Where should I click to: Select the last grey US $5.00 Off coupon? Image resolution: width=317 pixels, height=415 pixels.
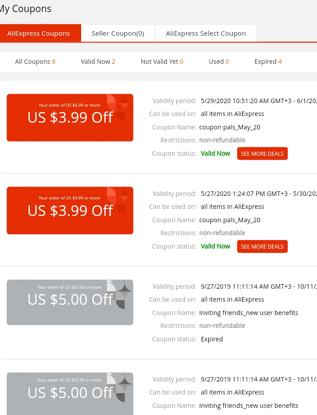70,394
